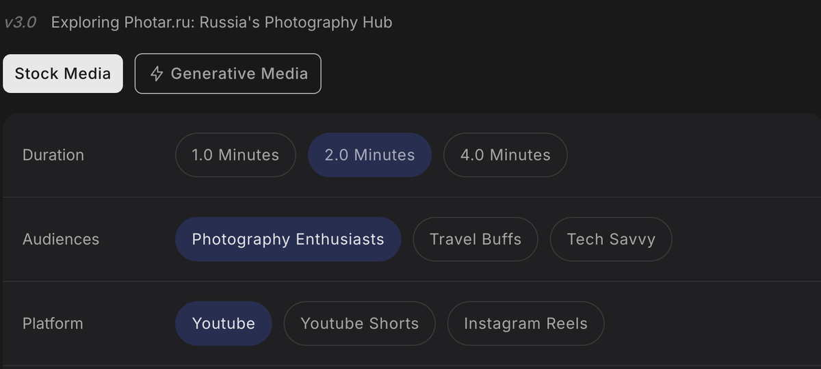Open the Generative Media tab

[x=228, y=74]
